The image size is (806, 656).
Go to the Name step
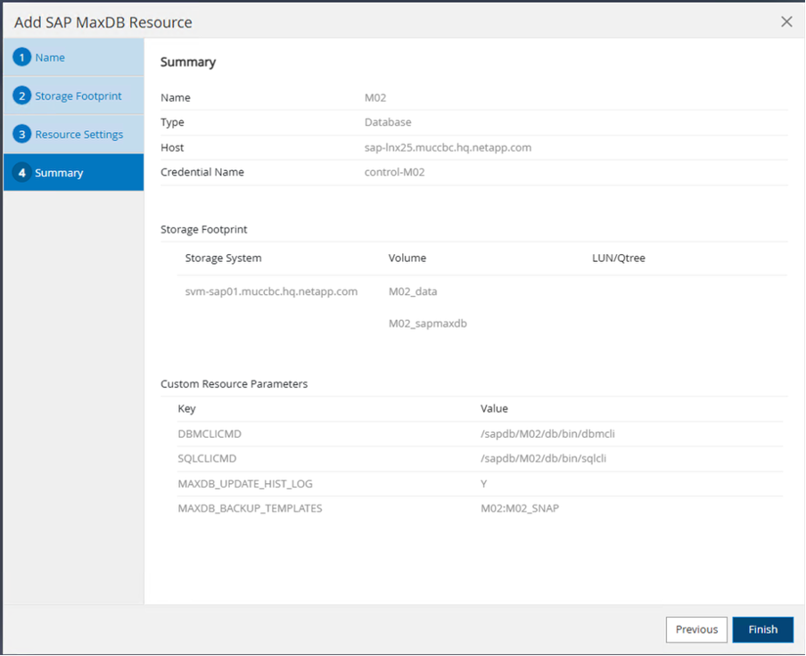click(50, 58)
